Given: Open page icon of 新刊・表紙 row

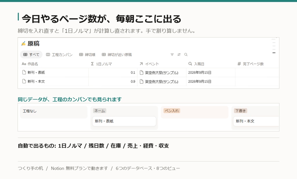Looking at the screenshot, I should point(24,72).
